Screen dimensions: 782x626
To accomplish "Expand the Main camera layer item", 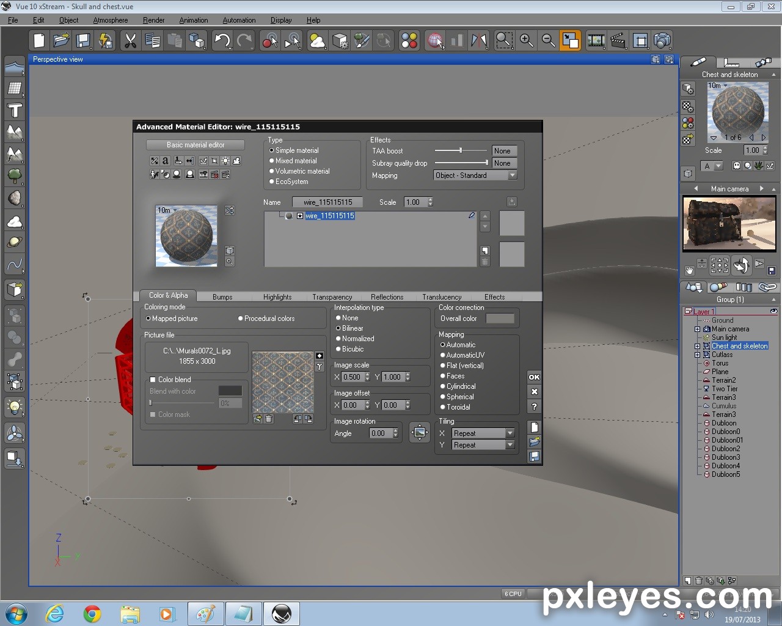I will tap(698, 329).
